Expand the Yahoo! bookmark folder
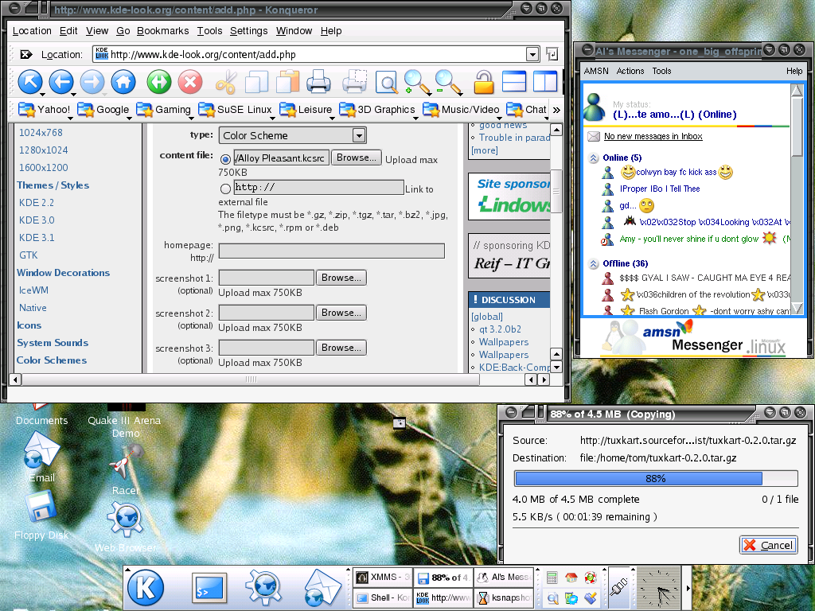The image size is (815, 611). tap(45, 110)
